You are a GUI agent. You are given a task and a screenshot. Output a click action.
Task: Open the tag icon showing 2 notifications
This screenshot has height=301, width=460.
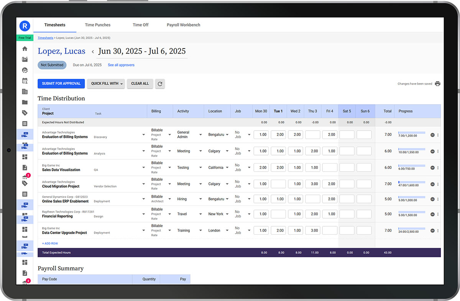pos(25,177)
